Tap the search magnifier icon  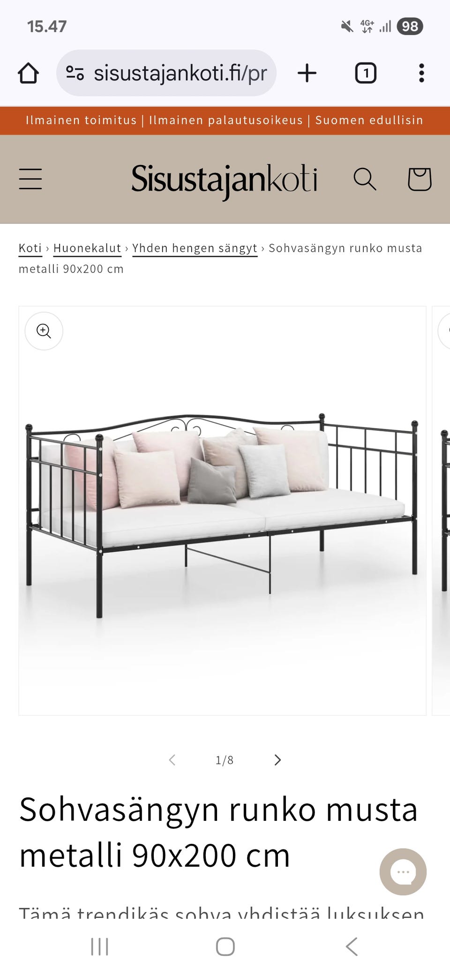(365, 179)
